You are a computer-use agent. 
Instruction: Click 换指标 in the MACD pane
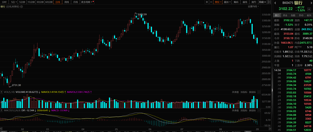point(252,110)
